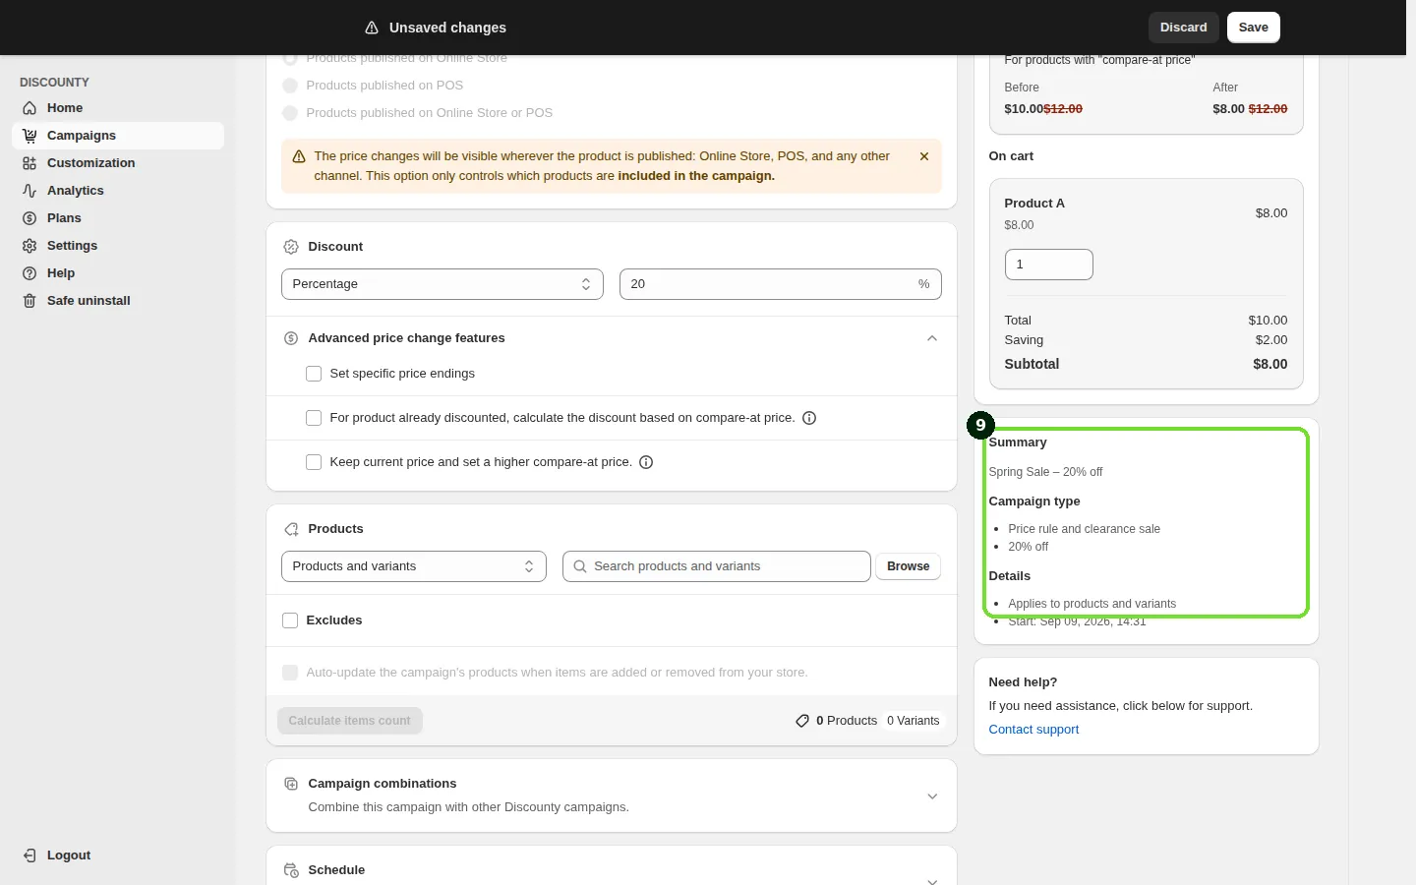Open the Percentage discount type dropdown
The image size is (1416, 885).
point(442,284)
